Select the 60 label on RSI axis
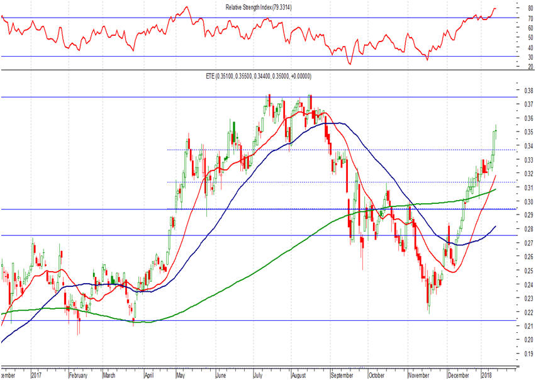The height and width of the screenshot is (380, 536). click(530, 28)
